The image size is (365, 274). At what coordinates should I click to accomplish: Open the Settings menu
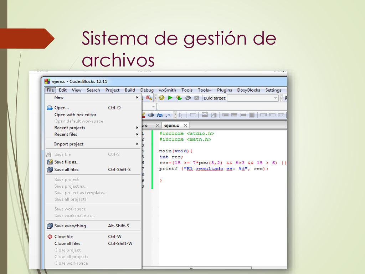pyautogui.click(x=273, y=90)
